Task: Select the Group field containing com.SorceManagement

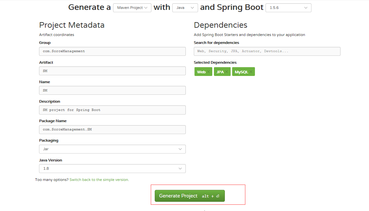Action: coord(112,51)
